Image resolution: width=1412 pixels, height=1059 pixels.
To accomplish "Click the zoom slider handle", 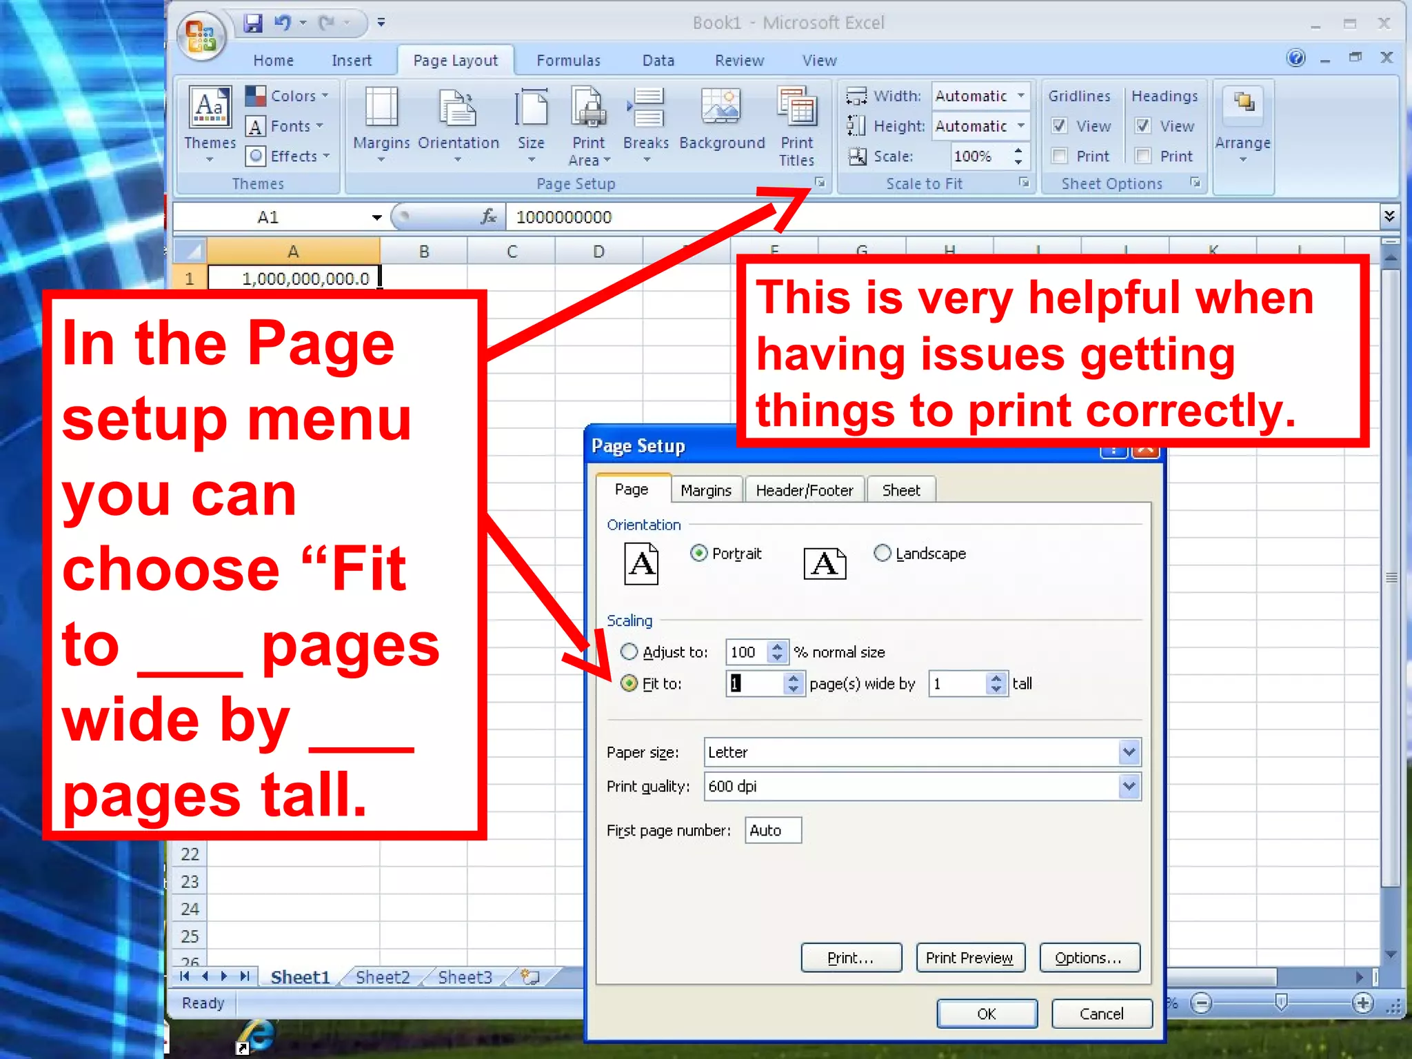I will [x=1281, y=1002].
